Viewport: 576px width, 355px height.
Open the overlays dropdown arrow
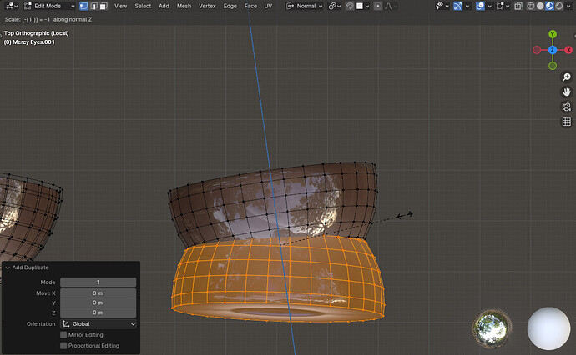490,6
